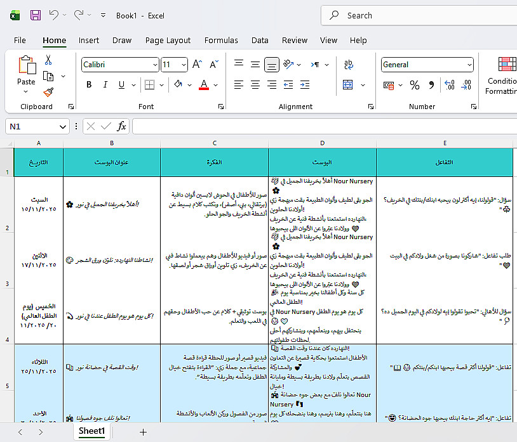517x442 pixels.
Task: Open the Page Layout tab
Action: coord(168,40)
